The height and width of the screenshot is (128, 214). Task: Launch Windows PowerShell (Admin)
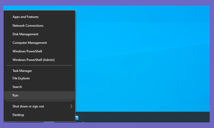[39, 60]
